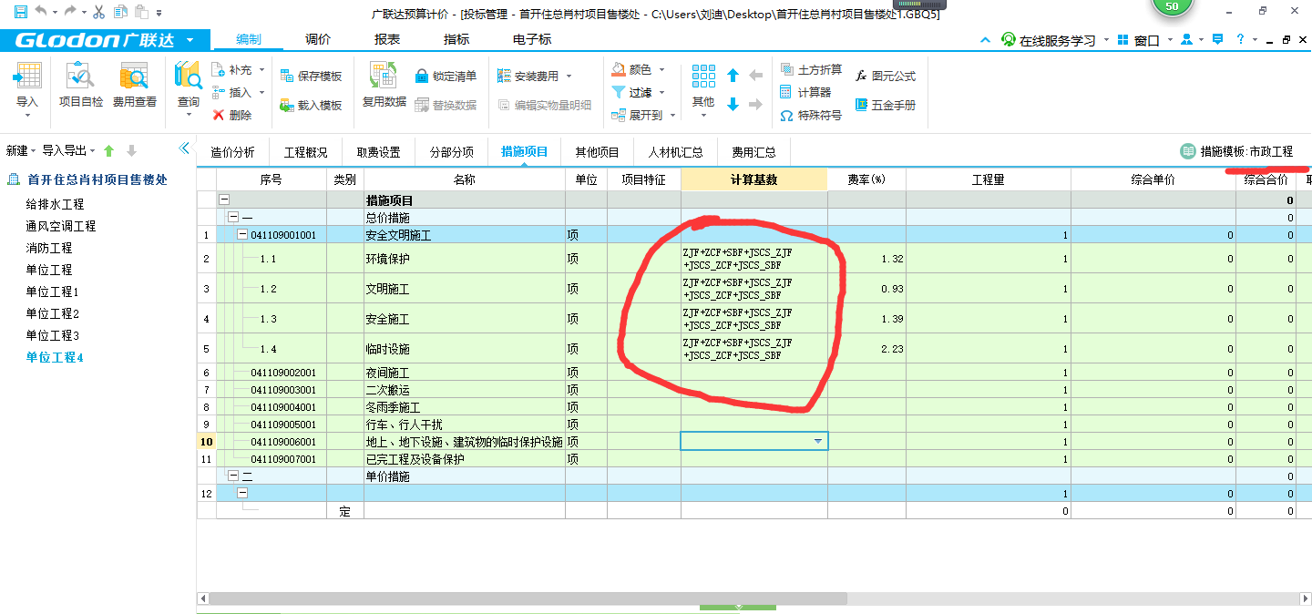Click the save icon in quick access bar
The height and width of the screenshot is (614, 1312).
(x=20, y=12)
